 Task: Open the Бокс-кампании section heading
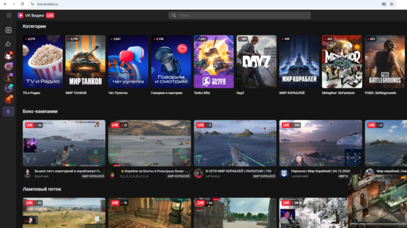click(x=40, y=111)
